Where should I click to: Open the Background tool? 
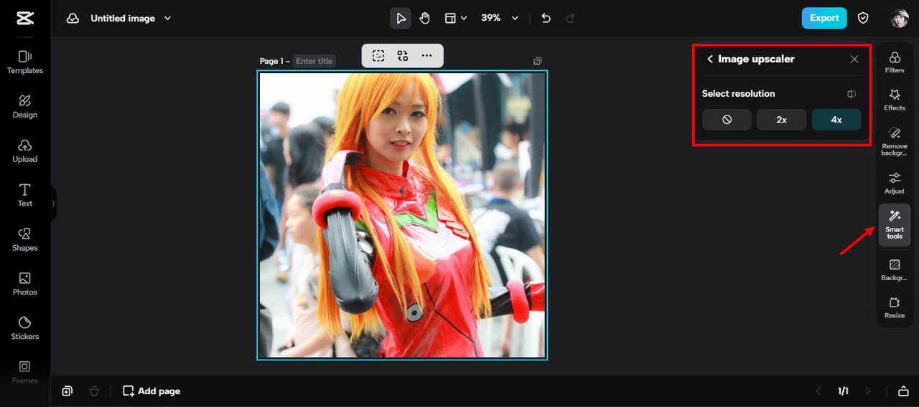click(895, 270)
